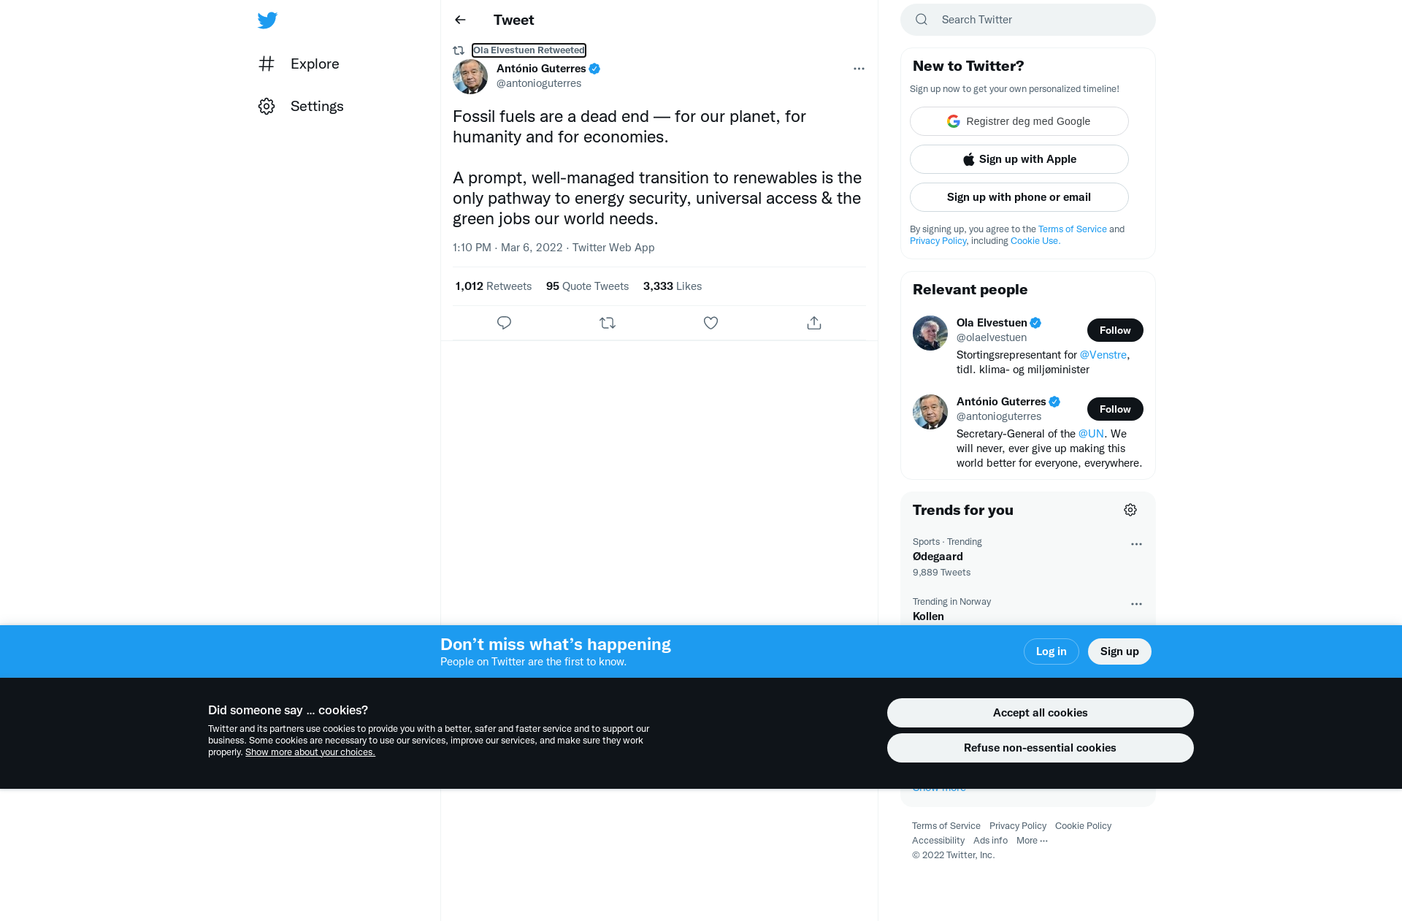
Task: Open more options for the Kollen trend
Action: point(1136,604)
